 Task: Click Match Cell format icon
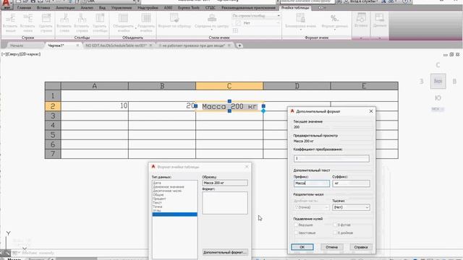174,18
